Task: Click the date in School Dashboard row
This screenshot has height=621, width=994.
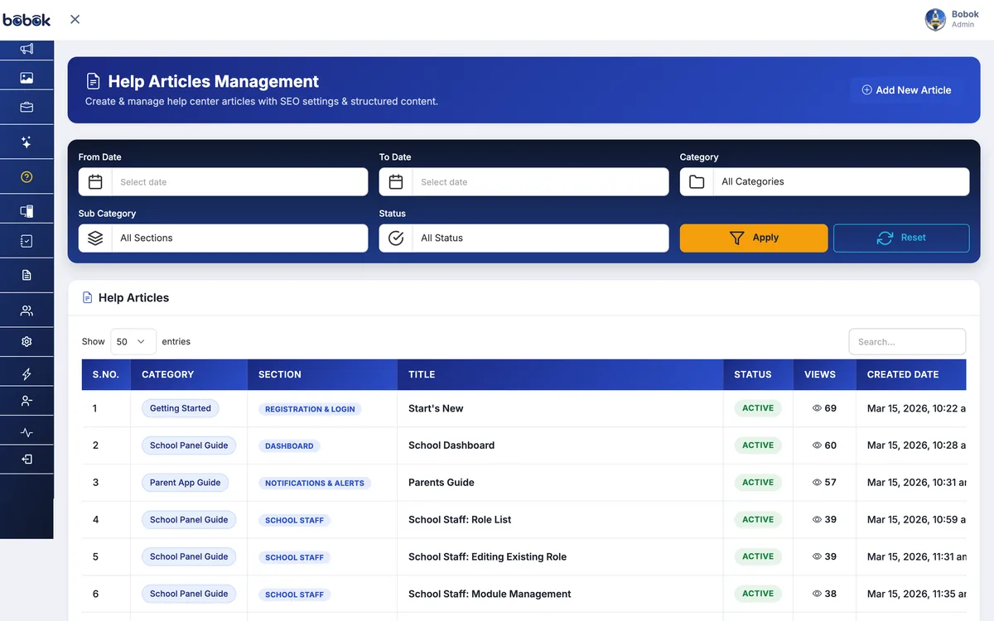Action: (916, 445)
